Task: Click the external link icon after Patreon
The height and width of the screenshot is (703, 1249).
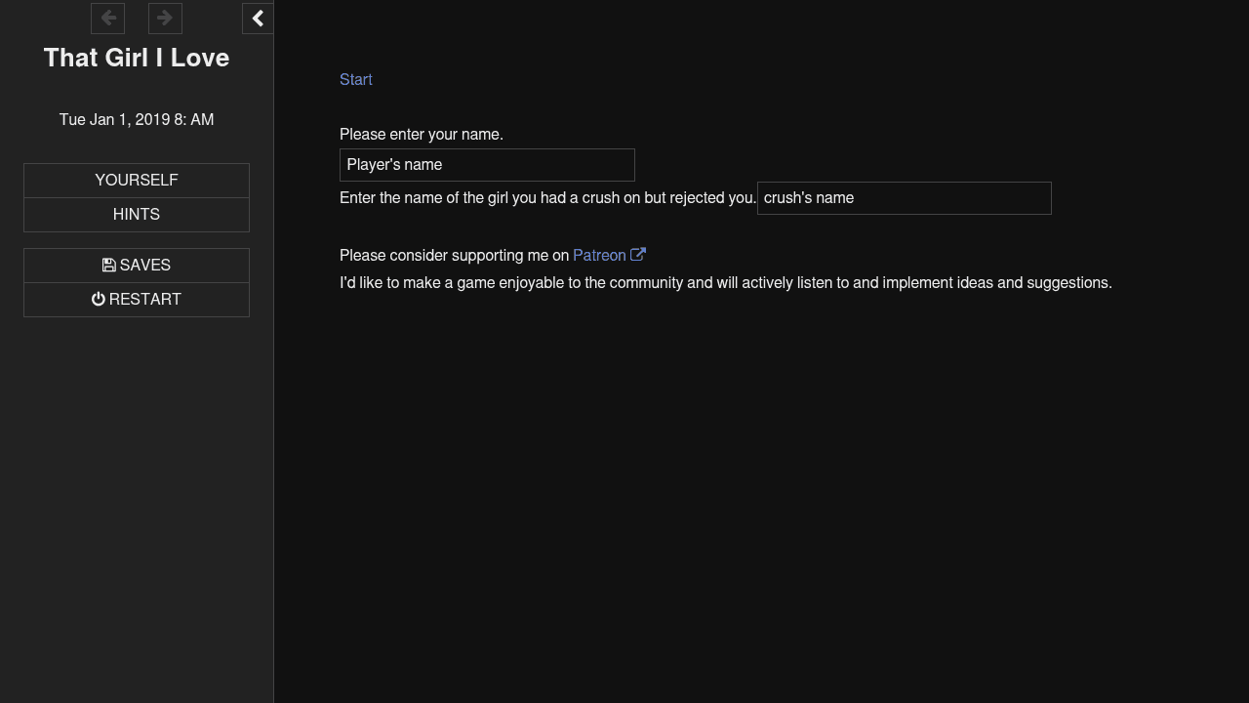Action: tap(638, 255)
